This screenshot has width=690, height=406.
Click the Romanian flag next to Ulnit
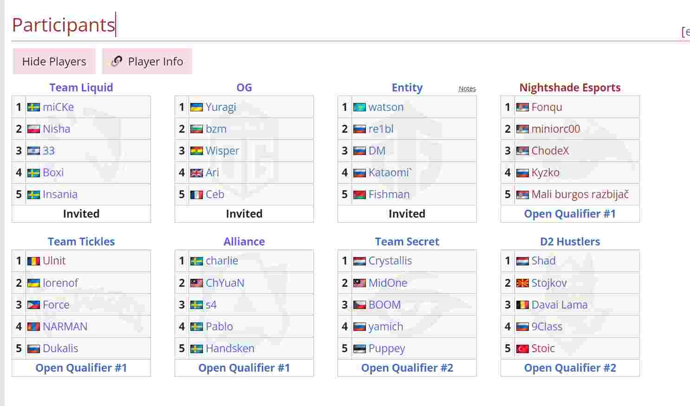click(33, 261)
